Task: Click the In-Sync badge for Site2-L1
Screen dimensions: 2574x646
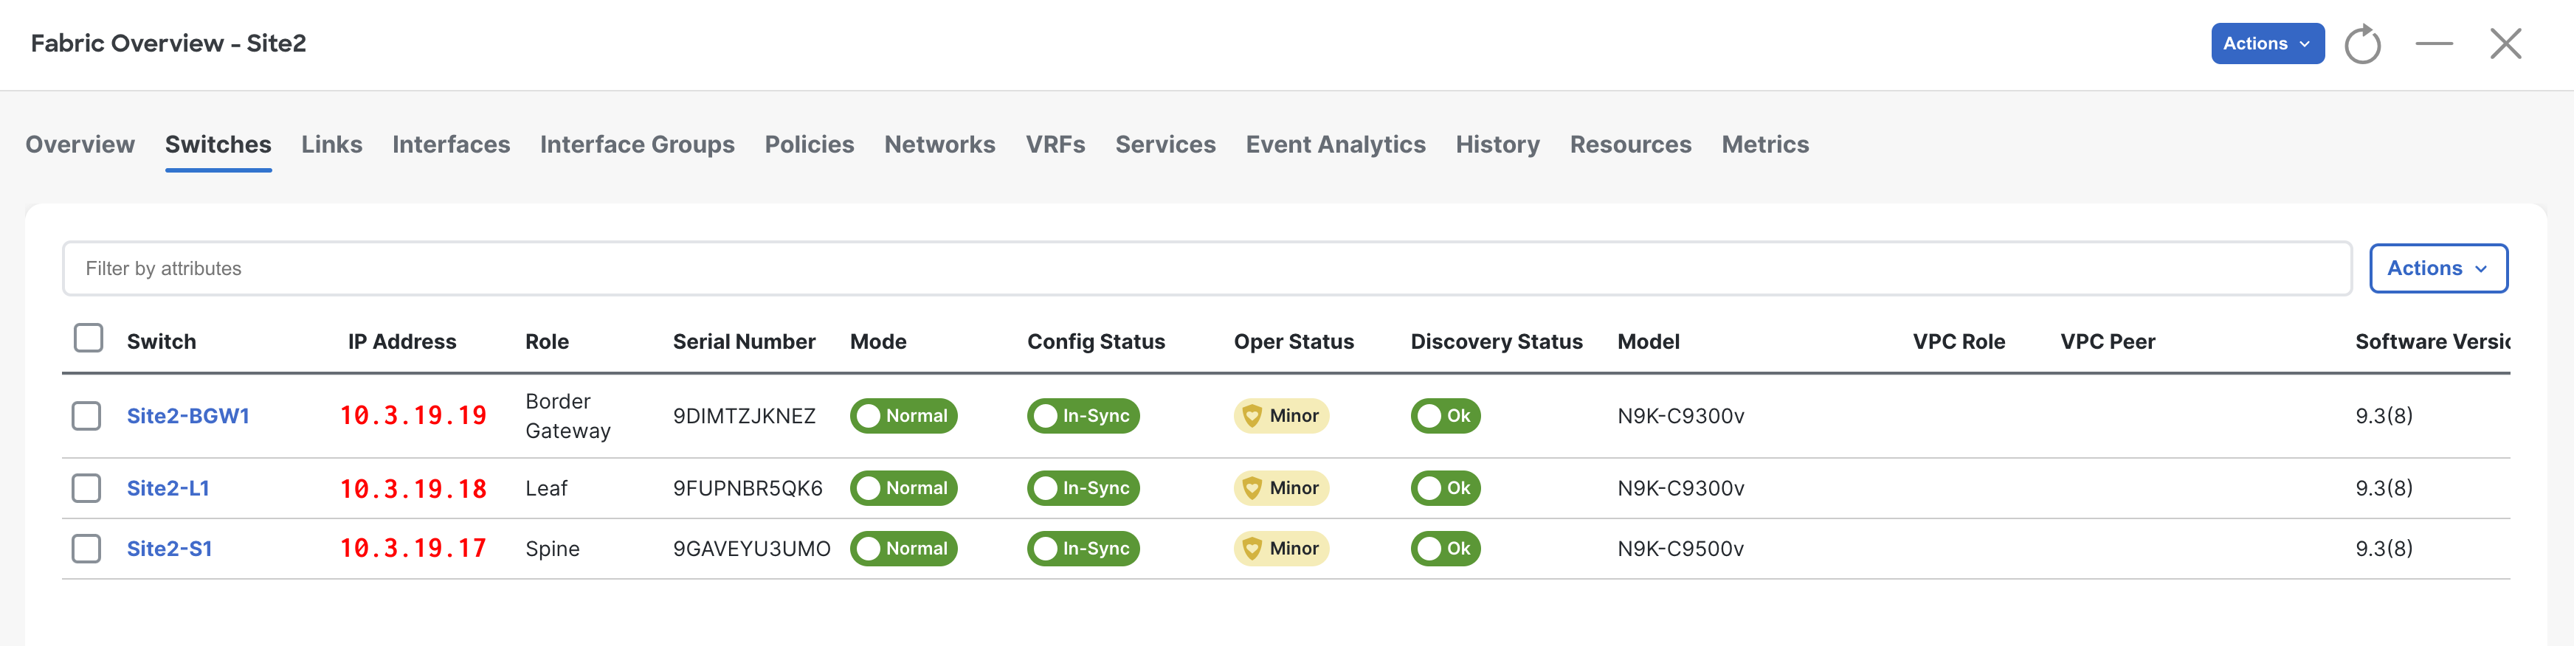Action: click(1083, 488)
